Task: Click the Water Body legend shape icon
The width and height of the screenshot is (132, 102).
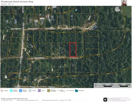Action: (x=77, y=91)
